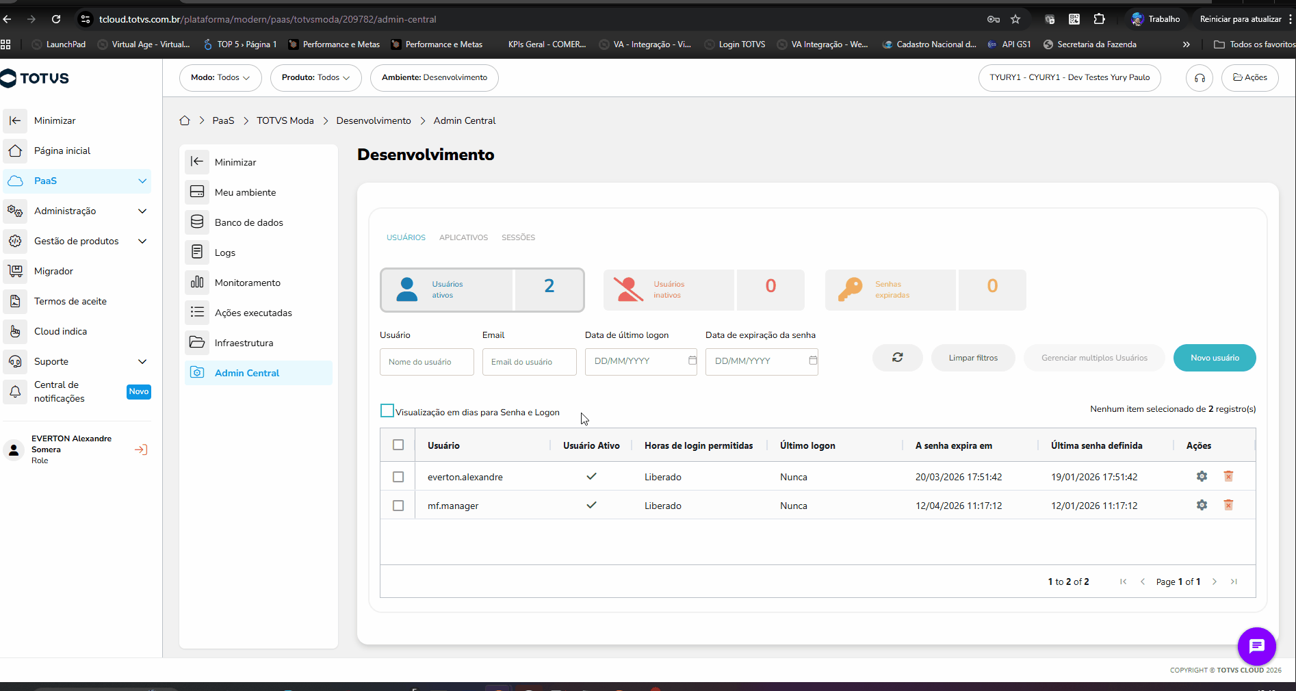Go to the first page of results
This screenshot has width=1296, height=691.
click(x=1123, y=582)
